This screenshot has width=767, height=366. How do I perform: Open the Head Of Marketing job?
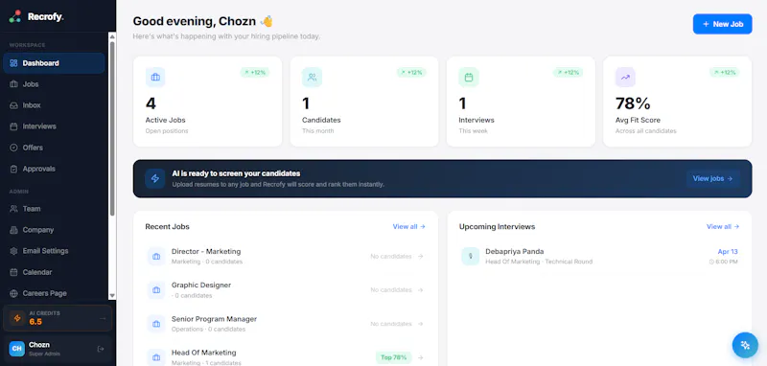pyautogui.click(x=286, y=356)
